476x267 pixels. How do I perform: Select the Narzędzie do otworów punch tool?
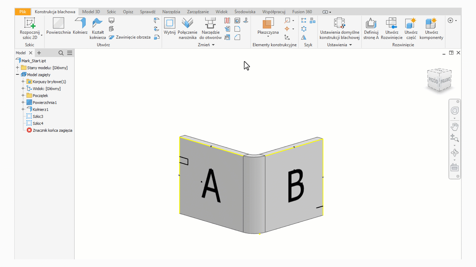pos(210,29)
